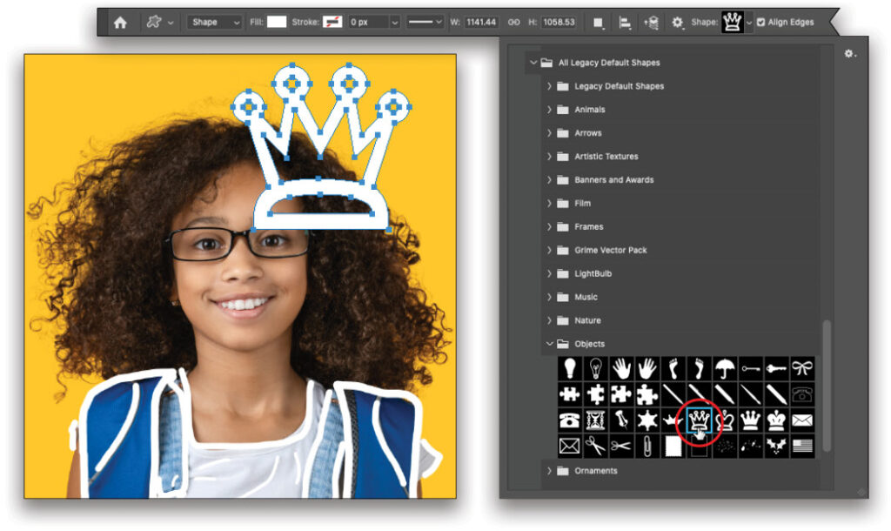Select the Custom Shape tool icon
The height and width of the screenshot is (531, 891).
[x=153, y=22]
